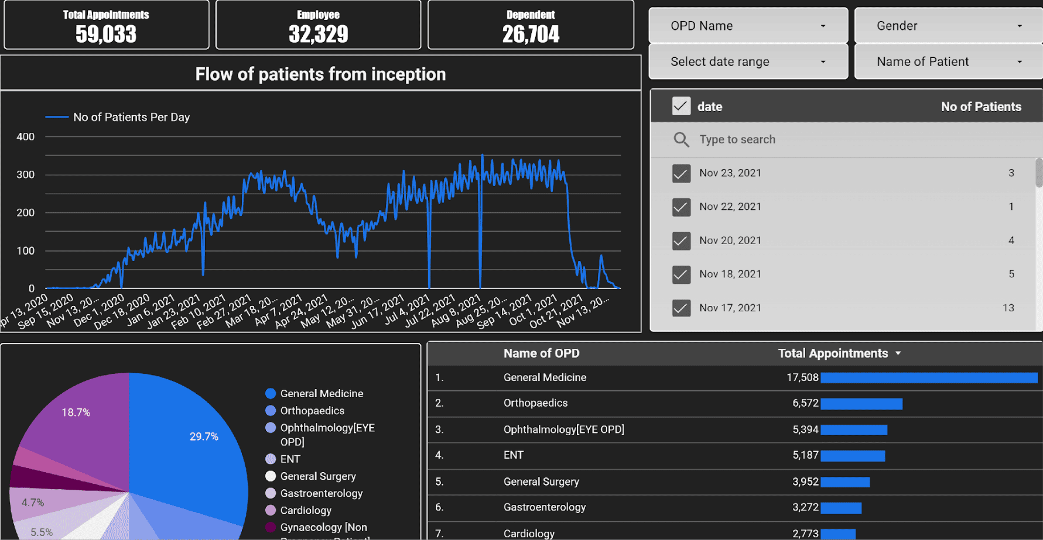Select the General Medicine table row name

pyautogui.click(x=545, y=377)
